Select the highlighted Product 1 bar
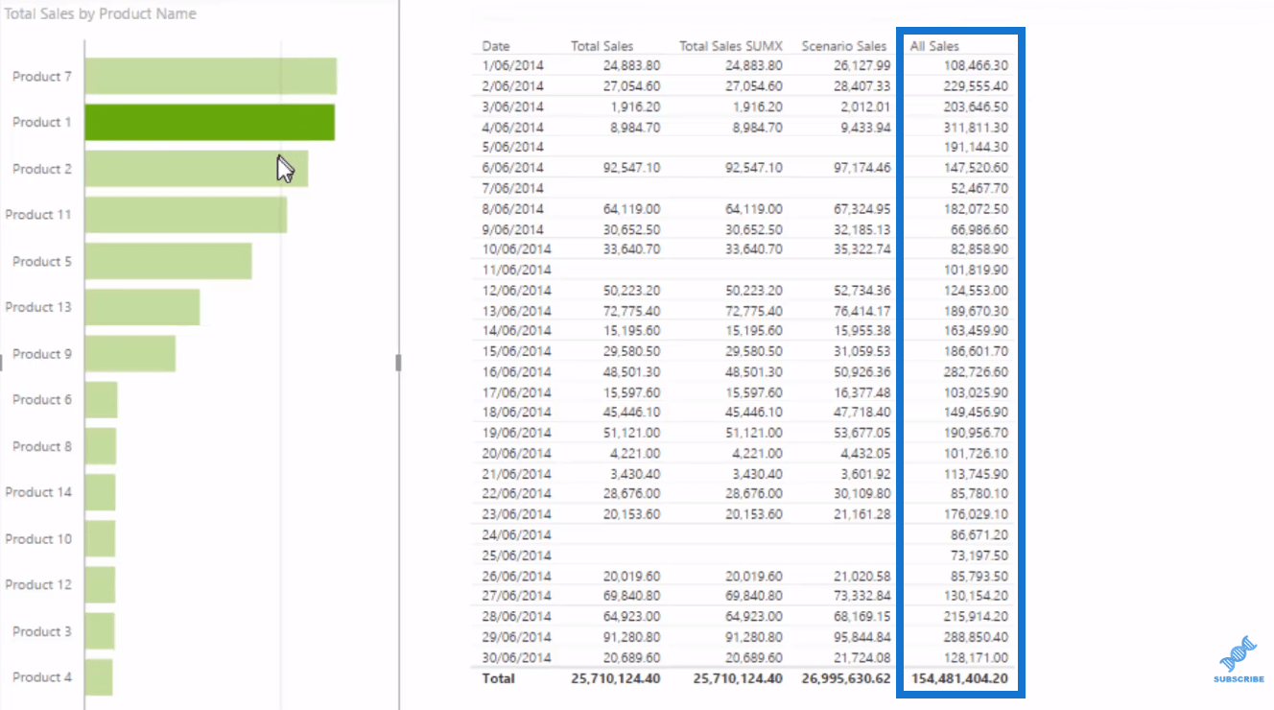 (x=210, y=122)
